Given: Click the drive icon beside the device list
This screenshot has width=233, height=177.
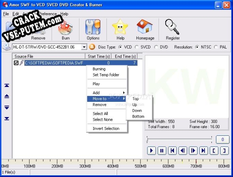Looking at the screenshot, I should click(7, 47).
